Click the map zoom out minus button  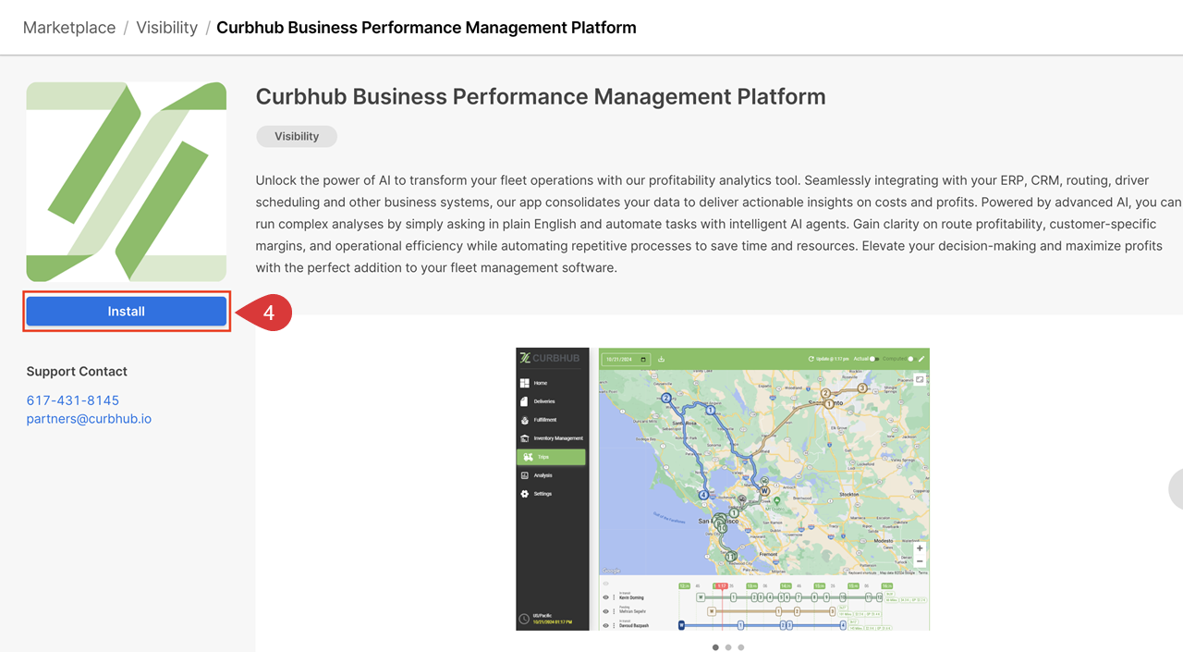920,560
